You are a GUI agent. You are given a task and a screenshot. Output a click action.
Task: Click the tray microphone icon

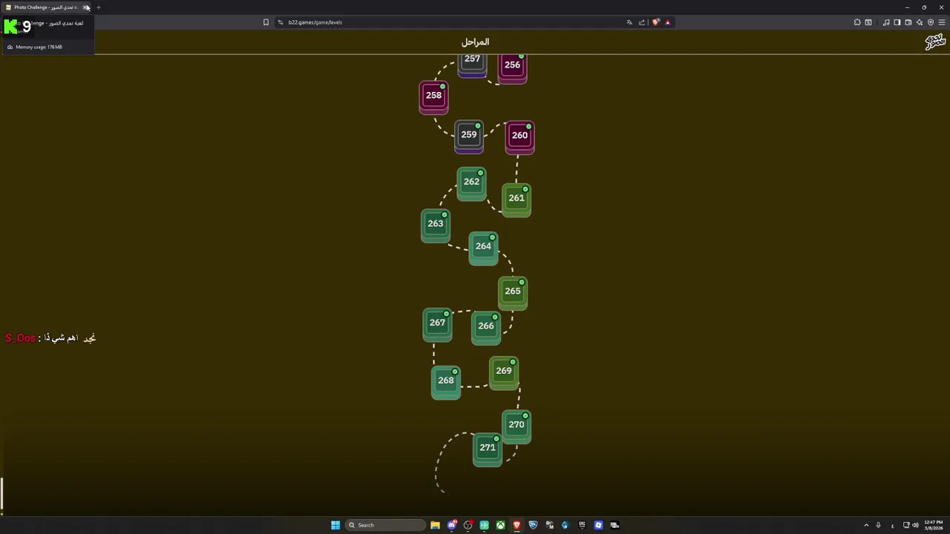(879, 525)
